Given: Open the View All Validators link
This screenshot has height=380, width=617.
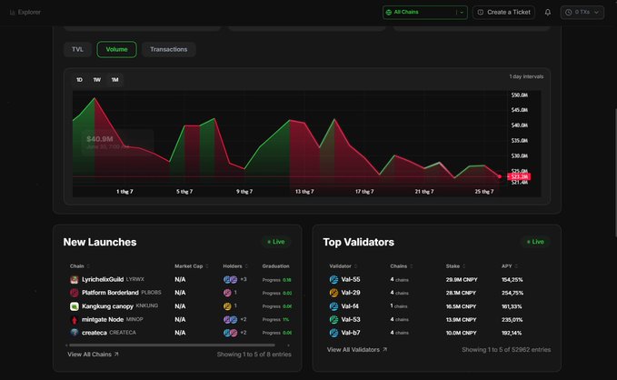Looking at the screenshot, I should 357,349.
